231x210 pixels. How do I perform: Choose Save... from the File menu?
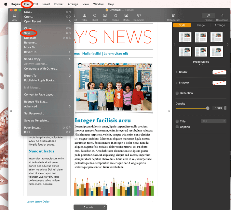coord(28,33)
